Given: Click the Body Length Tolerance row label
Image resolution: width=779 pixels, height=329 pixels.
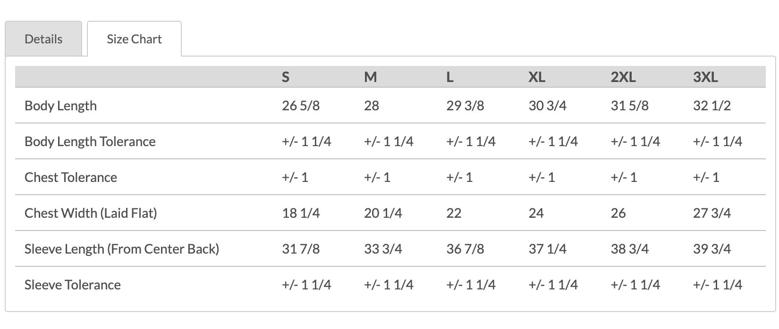Looking at the screenshot, I should [90, 141].
